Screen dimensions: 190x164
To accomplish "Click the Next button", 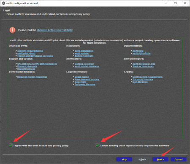I will tap(160, 159).
